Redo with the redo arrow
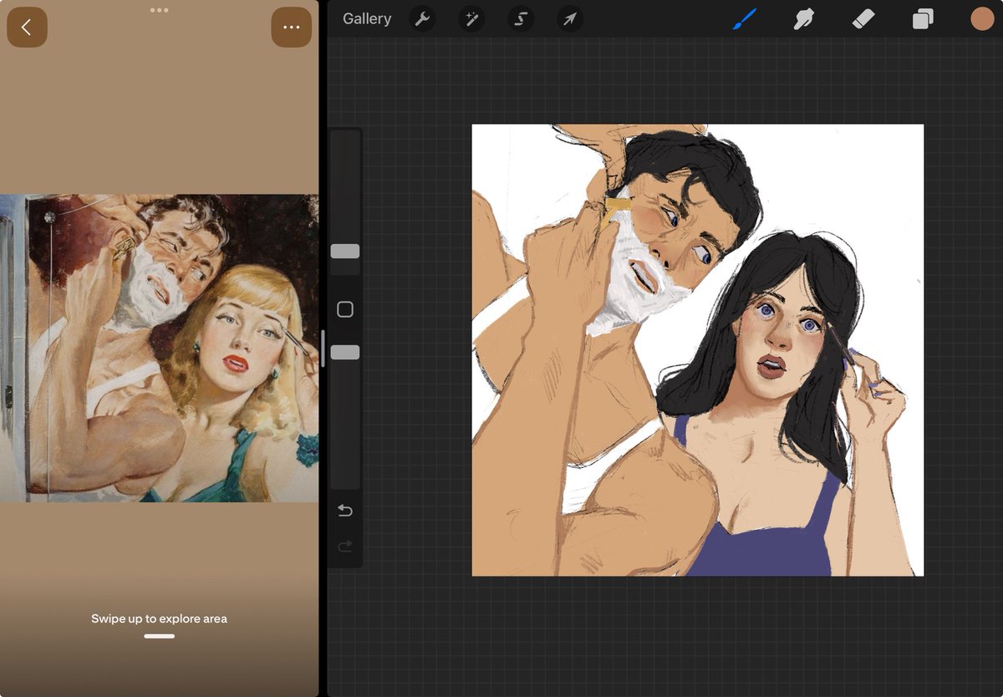The width and height of the screenshot is (1003, 697). click(345, 547)
